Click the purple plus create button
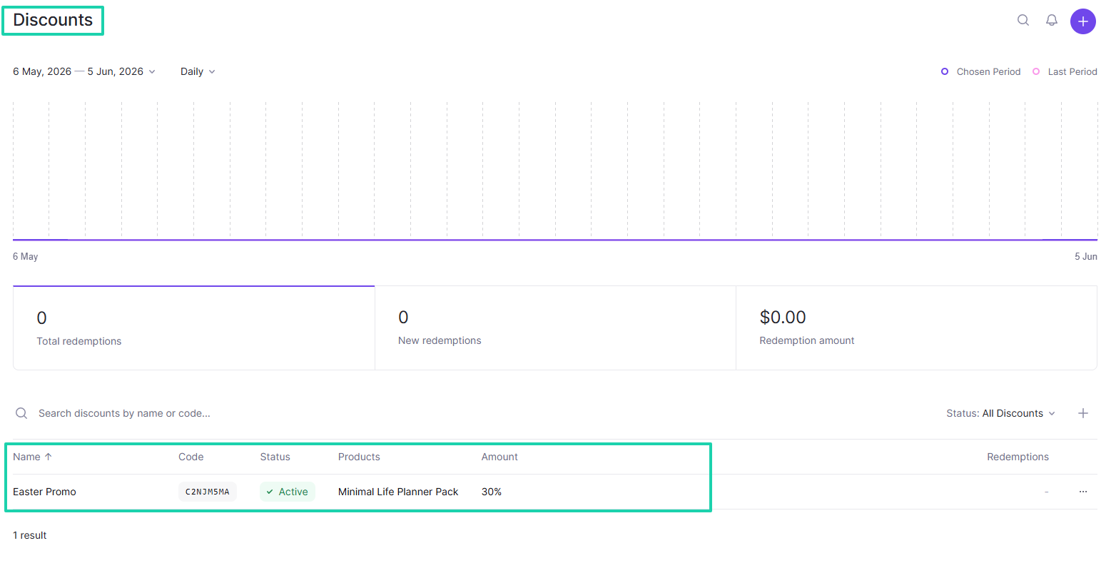Screen dimensions: 1116x578 coord(1083,21)
